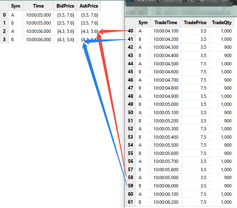Viewport: 237px width, 208px height.
Task: Click BidPrice cell in quotes row 2
Action: 65,31
